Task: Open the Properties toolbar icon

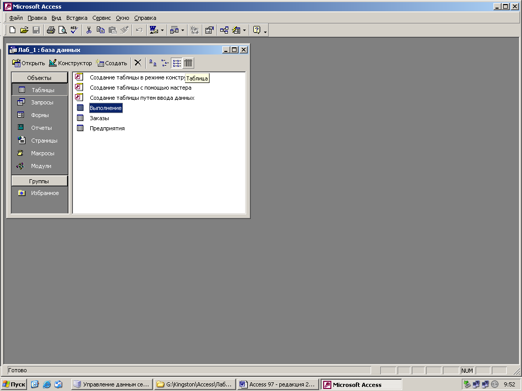Action: [210, 30]
